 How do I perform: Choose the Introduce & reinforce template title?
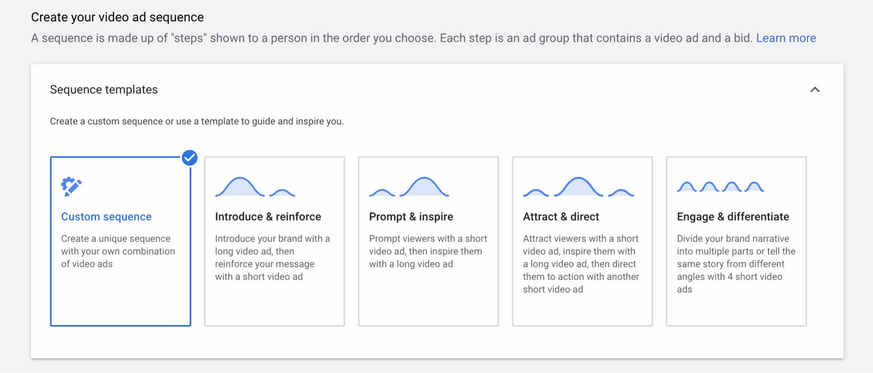[x=268, y=216]
